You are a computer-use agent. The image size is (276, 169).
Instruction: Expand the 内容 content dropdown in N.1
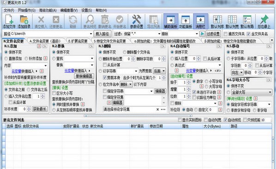click(46, 65)
